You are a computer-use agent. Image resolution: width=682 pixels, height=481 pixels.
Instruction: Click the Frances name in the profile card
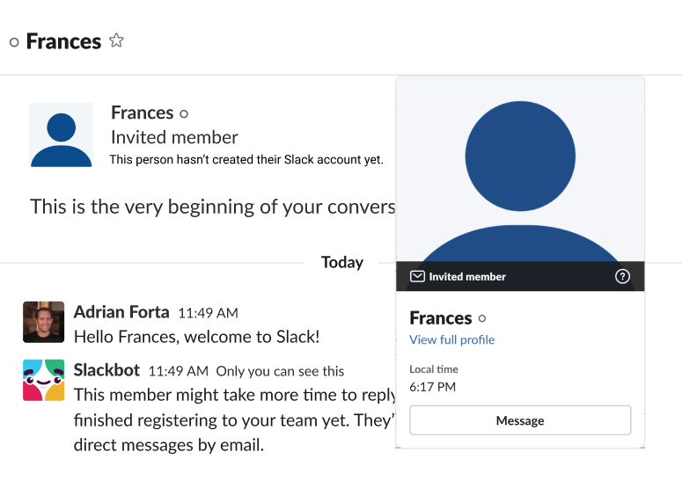point(441,318)
